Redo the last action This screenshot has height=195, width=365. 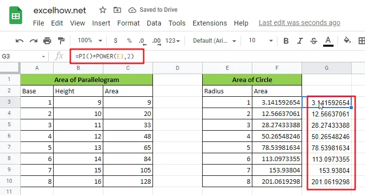[x=33, y=41]
